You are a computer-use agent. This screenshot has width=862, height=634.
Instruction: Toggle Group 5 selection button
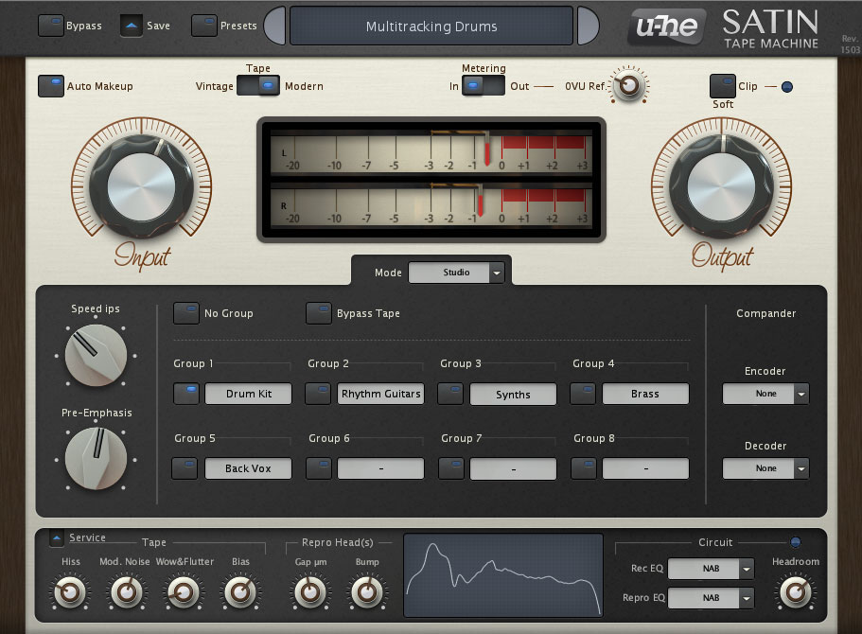coord(185,468)
